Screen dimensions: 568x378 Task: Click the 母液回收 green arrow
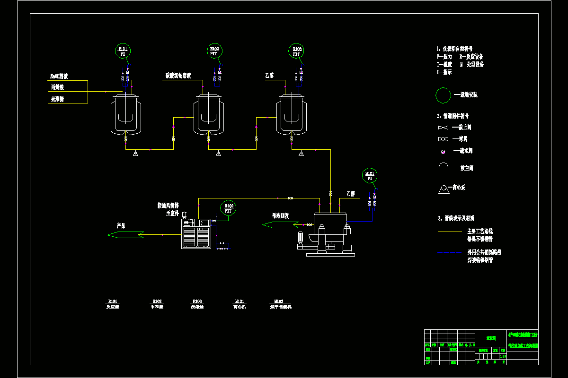[x=280, y=224]
